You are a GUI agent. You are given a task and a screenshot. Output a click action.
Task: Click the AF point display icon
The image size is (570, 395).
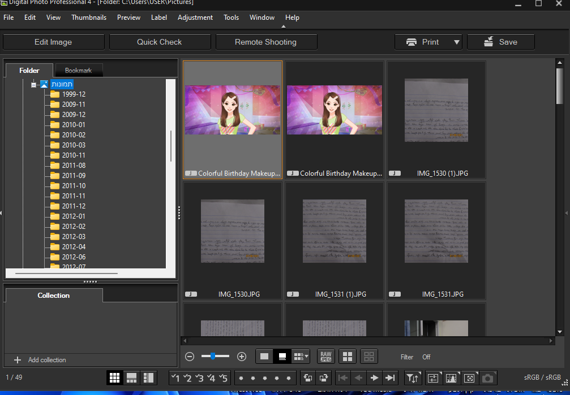pyautogui.click(x=469, y=378)
